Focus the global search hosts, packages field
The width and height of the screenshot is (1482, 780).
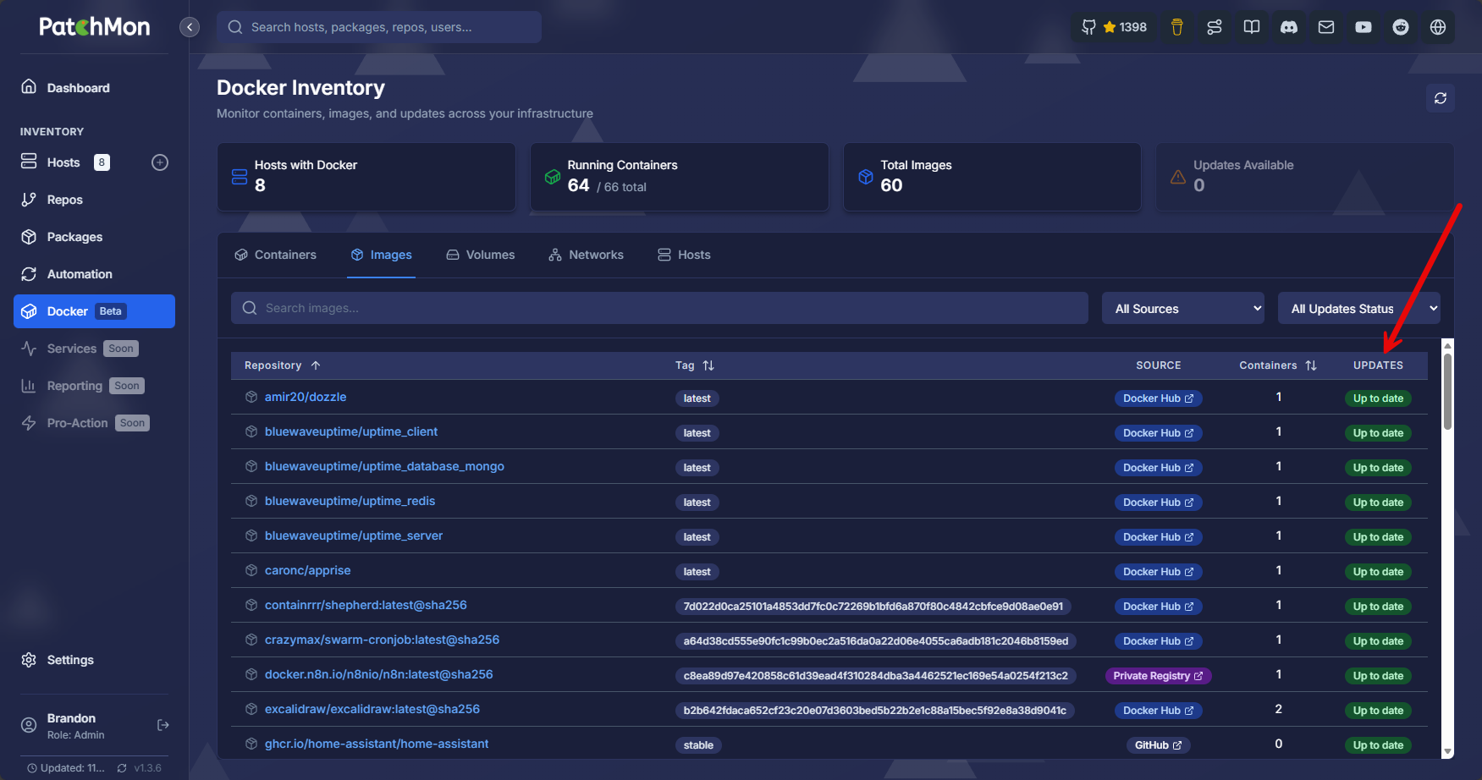click(x=379, y=27)
